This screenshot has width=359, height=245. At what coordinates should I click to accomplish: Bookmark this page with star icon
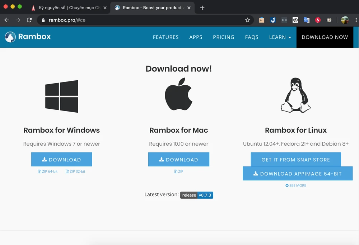click(x=247, y=20)
